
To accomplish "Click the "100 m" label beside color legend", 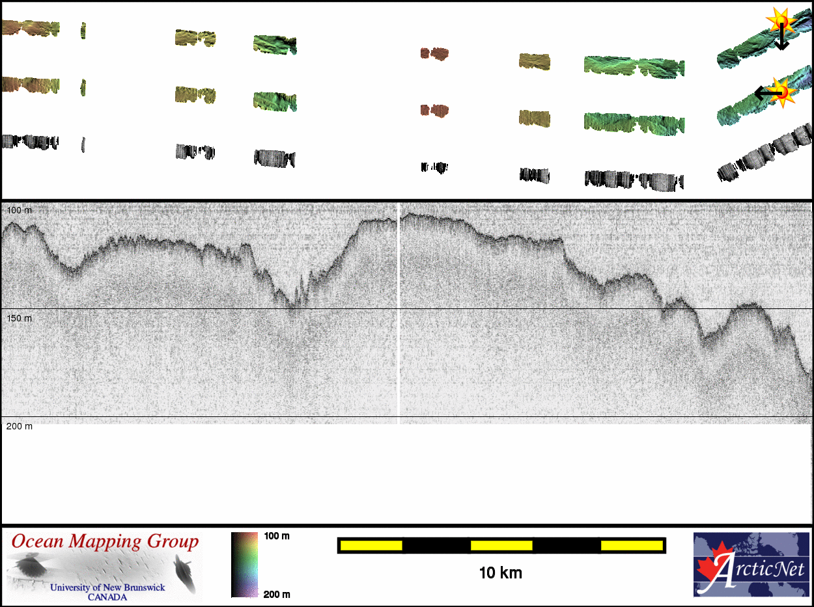I will [x=276, y=536].
